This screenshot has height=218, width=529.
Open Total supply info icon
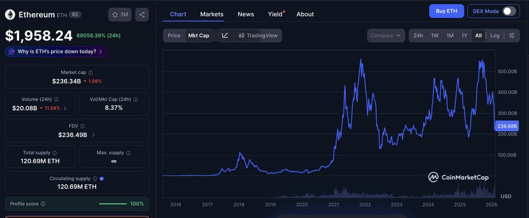[54, 153]
